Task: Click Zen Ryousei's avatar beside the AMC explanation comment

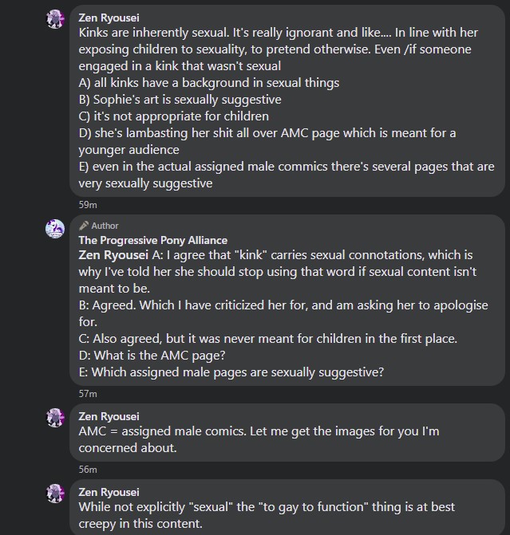Action: click(55, 418)
